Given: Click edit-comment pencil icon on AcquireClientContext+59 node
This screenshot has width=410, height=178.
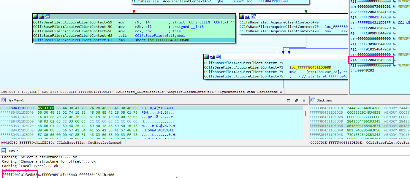Looking at the screenshot, I should click(41, 16).
